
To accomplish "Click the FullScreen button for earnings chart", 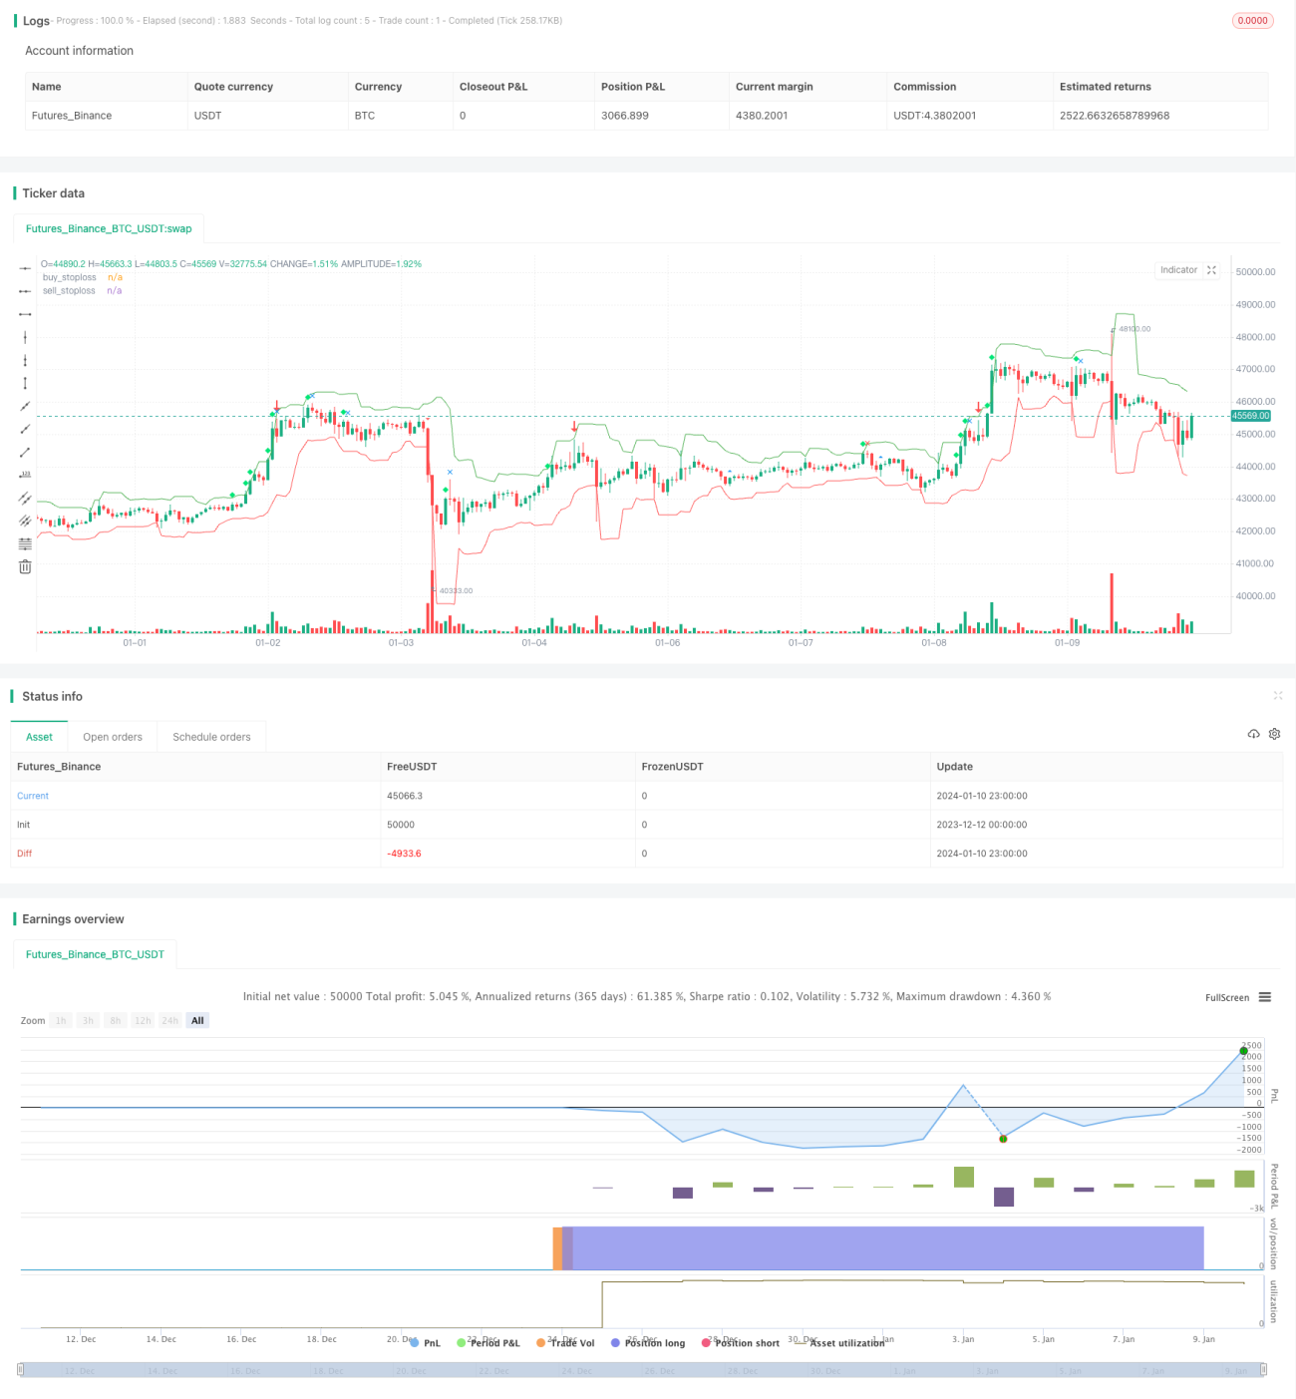I will tap(1227, 997).
